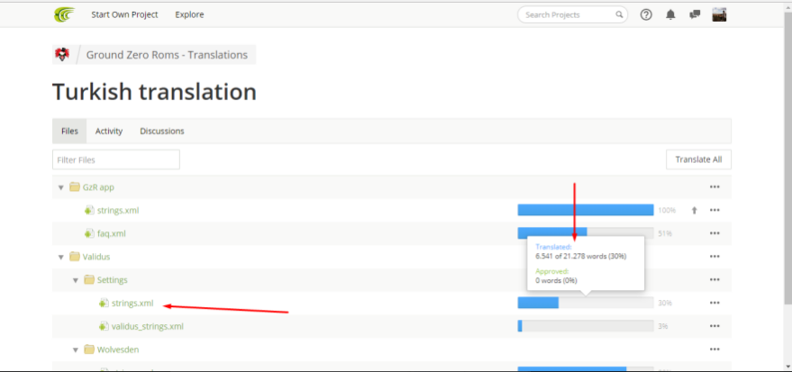
Task: Open the more options menu for validus_strings.xml
Action: pyautogui.click(x=715, y=327)
